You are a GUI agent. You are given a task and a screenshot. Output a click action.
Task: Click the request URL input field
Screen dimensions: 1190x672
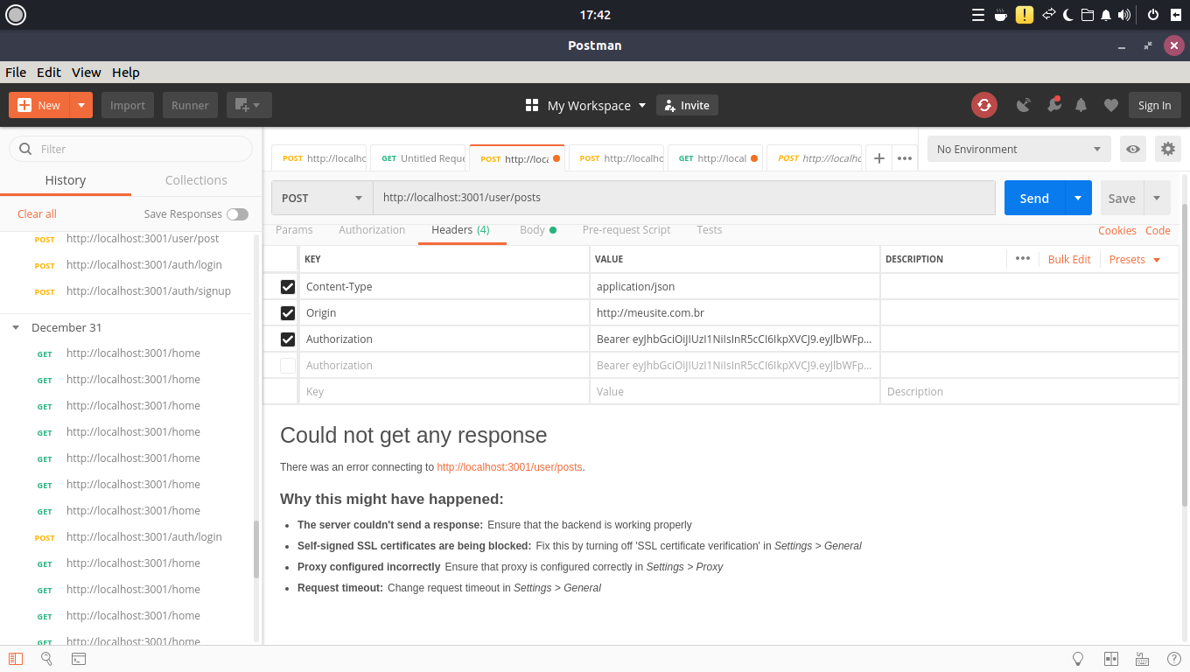coord(684,198)
